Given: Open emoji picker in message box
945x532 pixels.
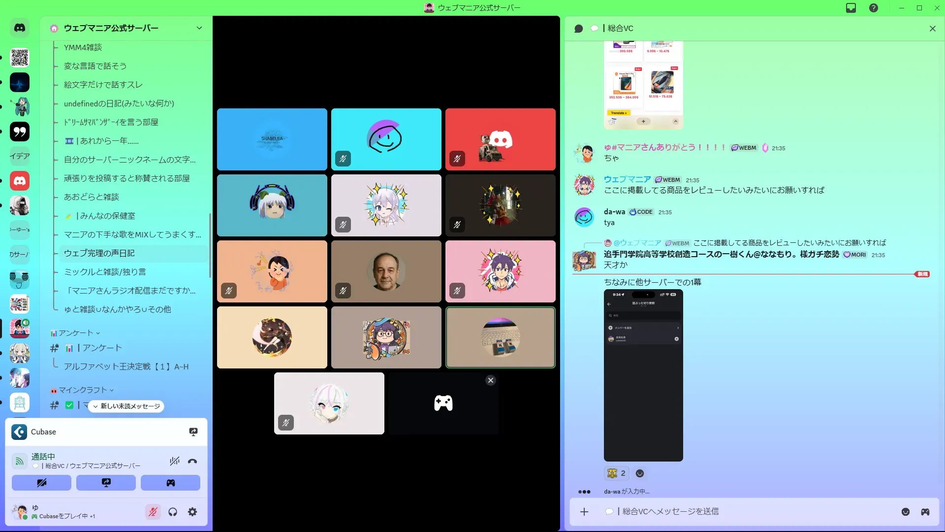Looking at the screenshot, I should (x=905, y=512).
